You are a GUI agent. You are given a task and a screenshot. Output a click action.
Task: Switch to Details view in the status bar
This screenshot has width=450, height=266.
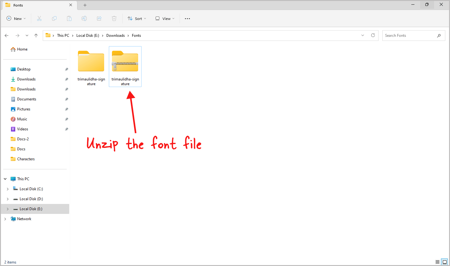[437, 262]
